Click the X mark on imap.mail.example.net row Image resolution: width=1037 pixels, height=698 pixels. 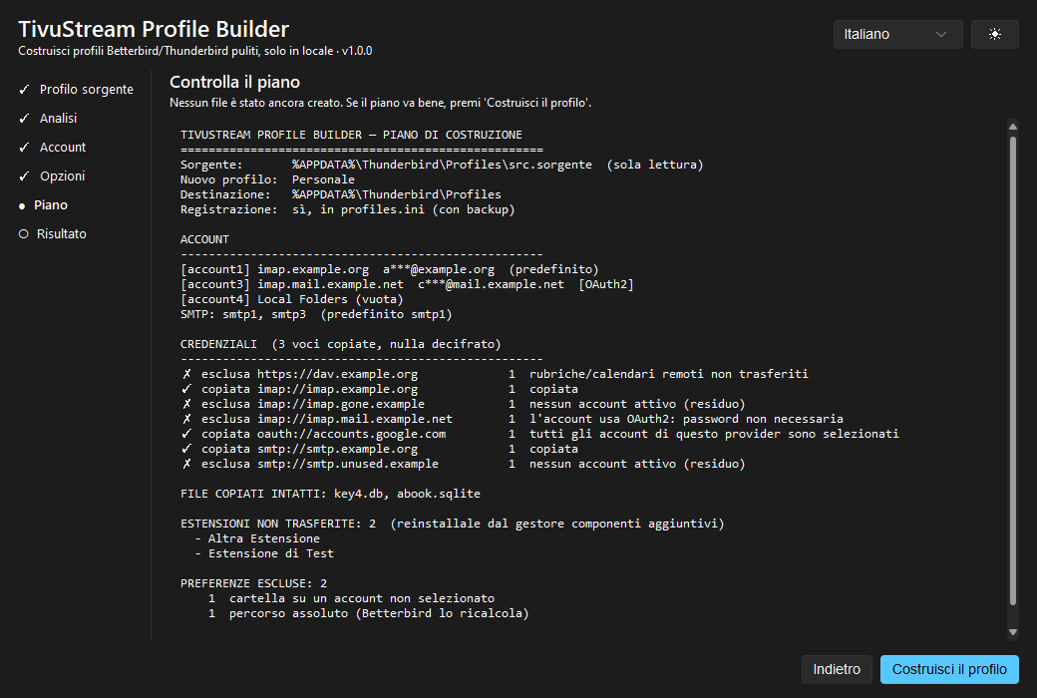pos(187,419)
